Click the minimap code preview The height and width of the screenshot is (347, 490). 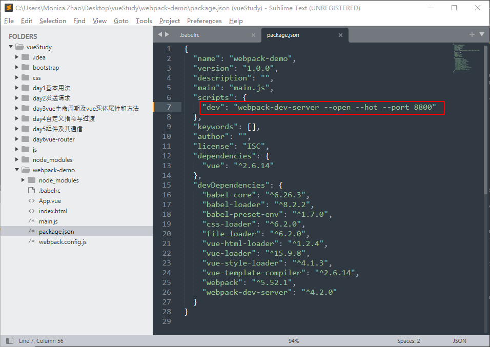click(x=466, y=58)
